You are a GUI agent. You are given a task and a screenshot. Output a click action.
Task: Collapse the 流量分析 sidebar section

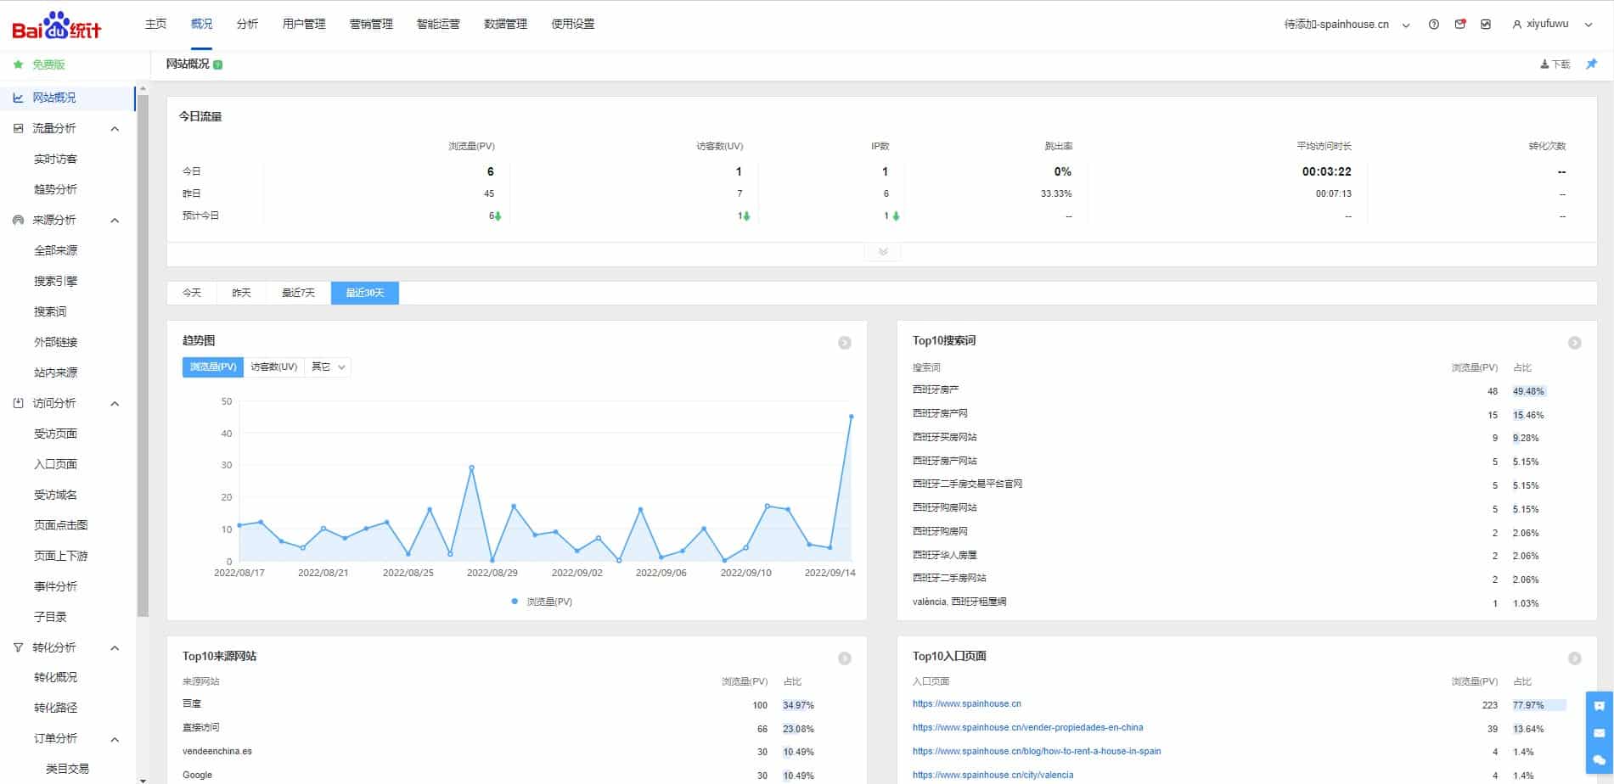tap(115, 129)
